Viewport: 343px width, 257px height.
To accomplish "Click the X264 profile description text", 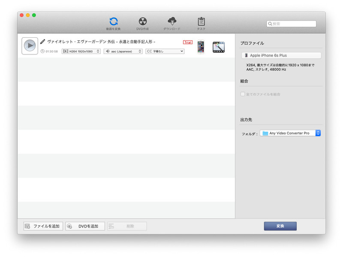I will (x=280, y=67).
